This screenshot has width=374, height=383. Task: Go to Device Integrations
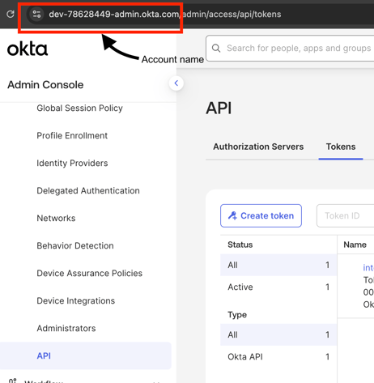click(76, 300)
